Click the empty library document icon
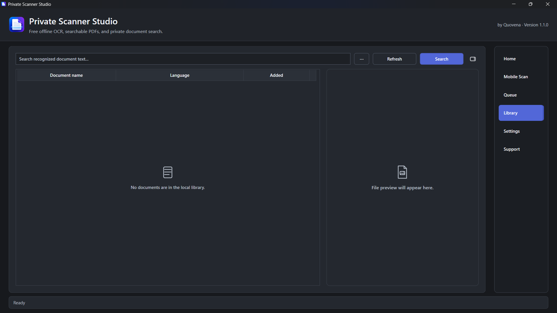The image size is (557, 313). pyautogui.click(x=168, y=172)
